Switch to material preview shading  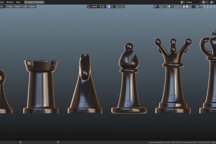[x=187, y=6]
